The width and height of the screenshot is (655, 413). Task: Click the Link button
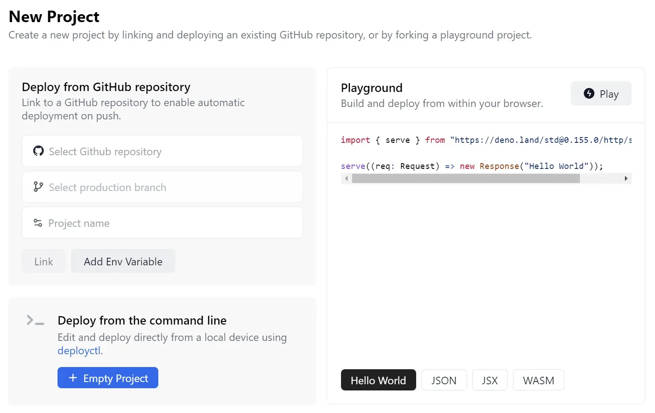(x=43, y=261)
